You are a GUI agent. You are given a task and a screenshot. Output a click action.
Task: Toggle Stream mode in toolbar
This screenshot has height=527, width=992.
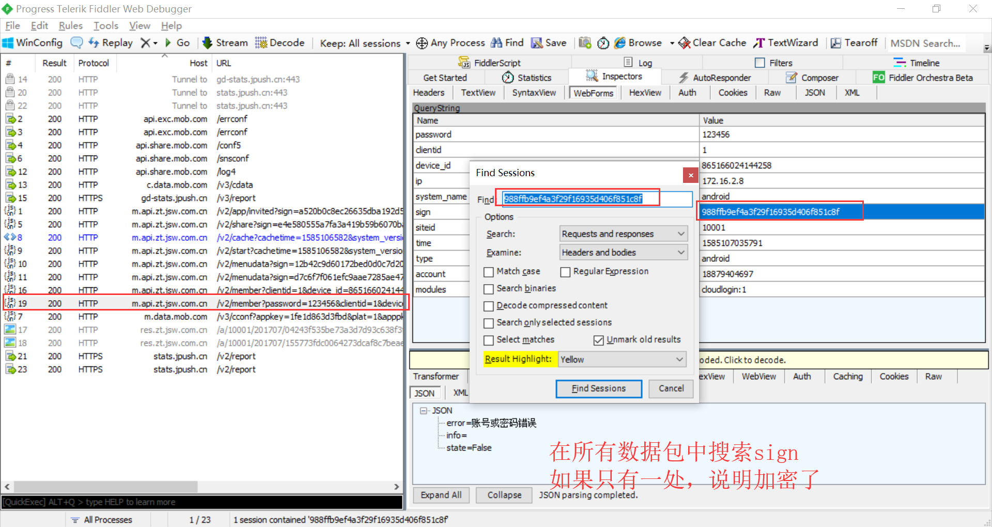tap(225, 43)
